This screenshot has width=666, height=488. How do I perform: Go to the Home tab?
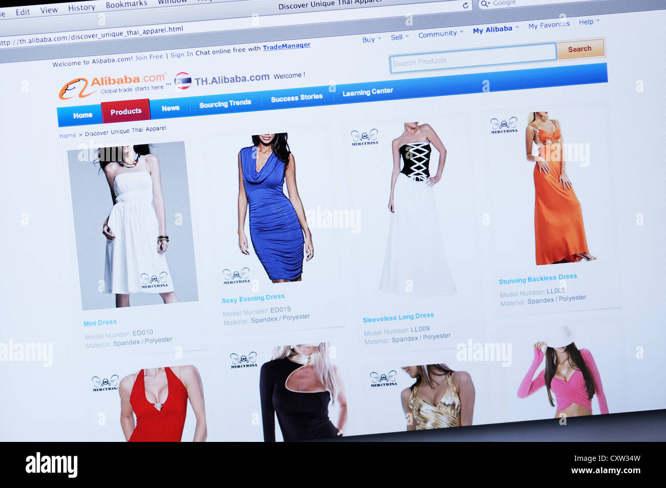pos(82,116)
